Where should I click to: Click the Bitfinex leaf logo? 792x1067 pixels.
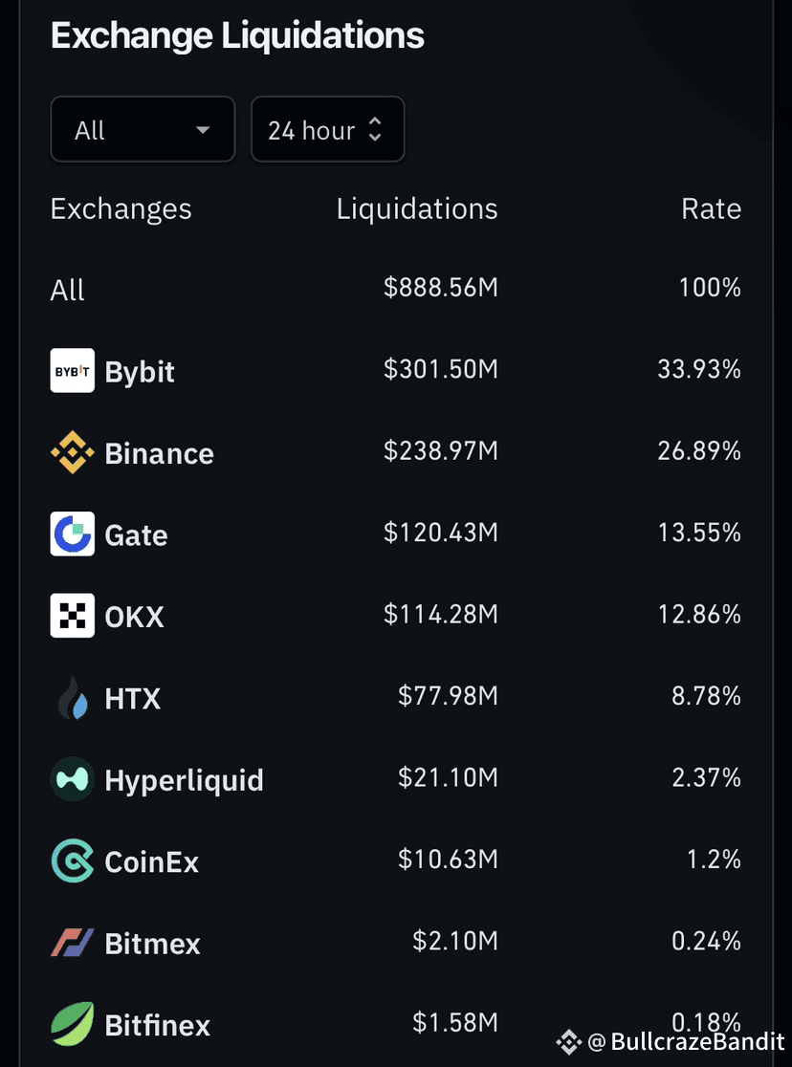pyautogui.click(x=72, y=1023)
